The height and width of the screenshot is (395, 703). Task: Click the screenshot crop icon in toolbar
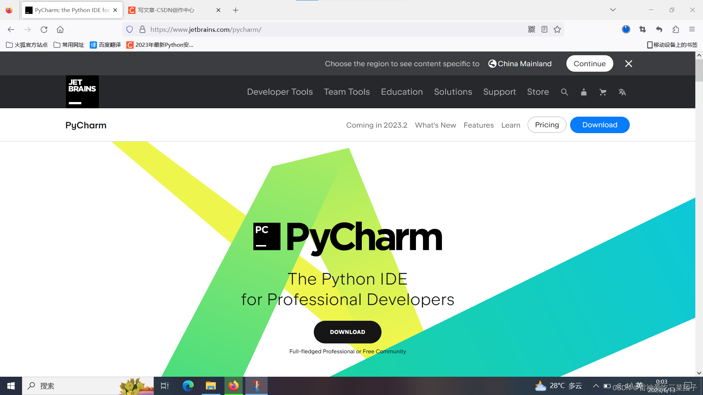[643, 30]
